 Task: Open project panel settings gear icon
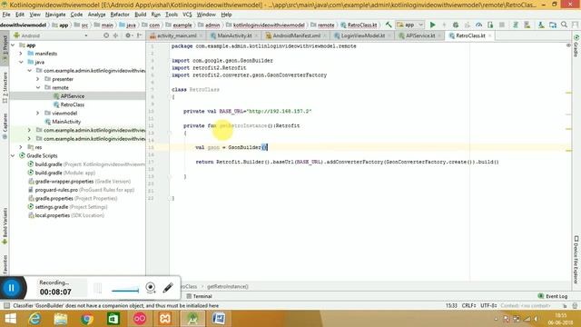[128, 35]
